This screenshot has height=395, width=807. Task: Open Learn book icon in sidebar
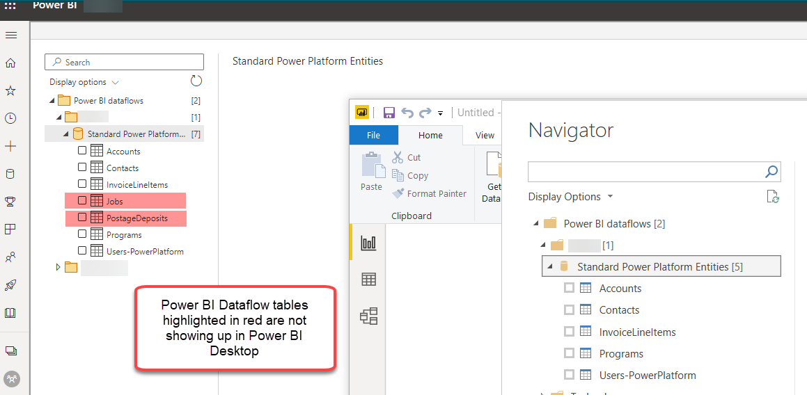(10, 313)
